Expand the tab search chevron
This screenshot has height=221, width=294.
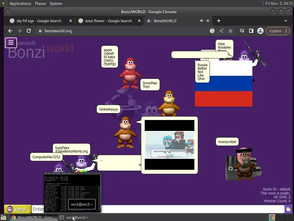[x=286, y=21]
